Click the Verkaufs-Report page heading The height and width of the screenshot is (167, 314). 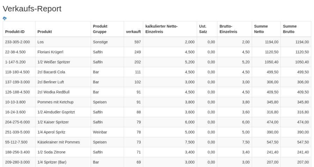[32, 9]
